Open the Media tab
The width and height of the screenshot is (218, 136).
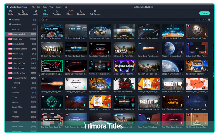pos(10,13)
